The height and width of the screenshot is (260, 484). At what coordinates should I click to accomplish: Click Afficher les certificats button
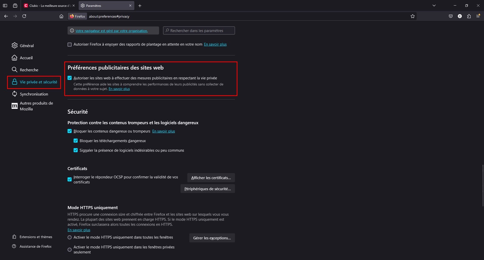click(x=211, y=178)
